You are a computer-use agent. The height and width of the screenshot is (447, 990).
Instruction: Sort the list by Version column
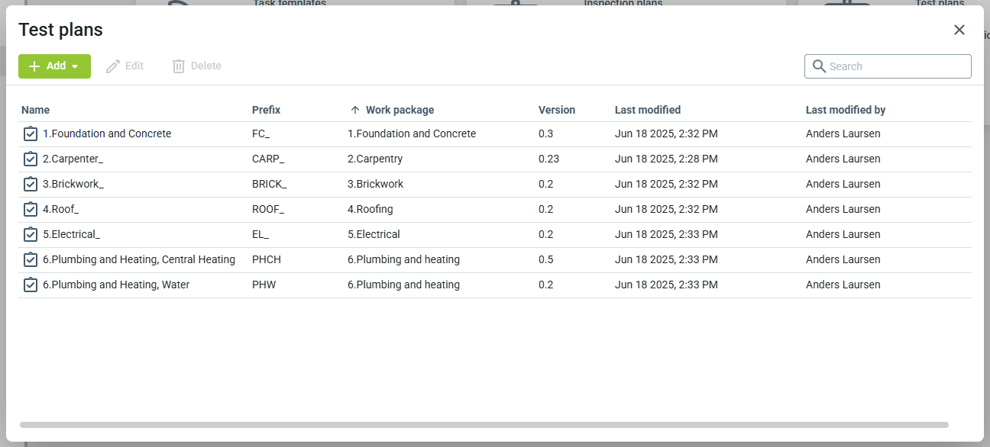(556, 110)
